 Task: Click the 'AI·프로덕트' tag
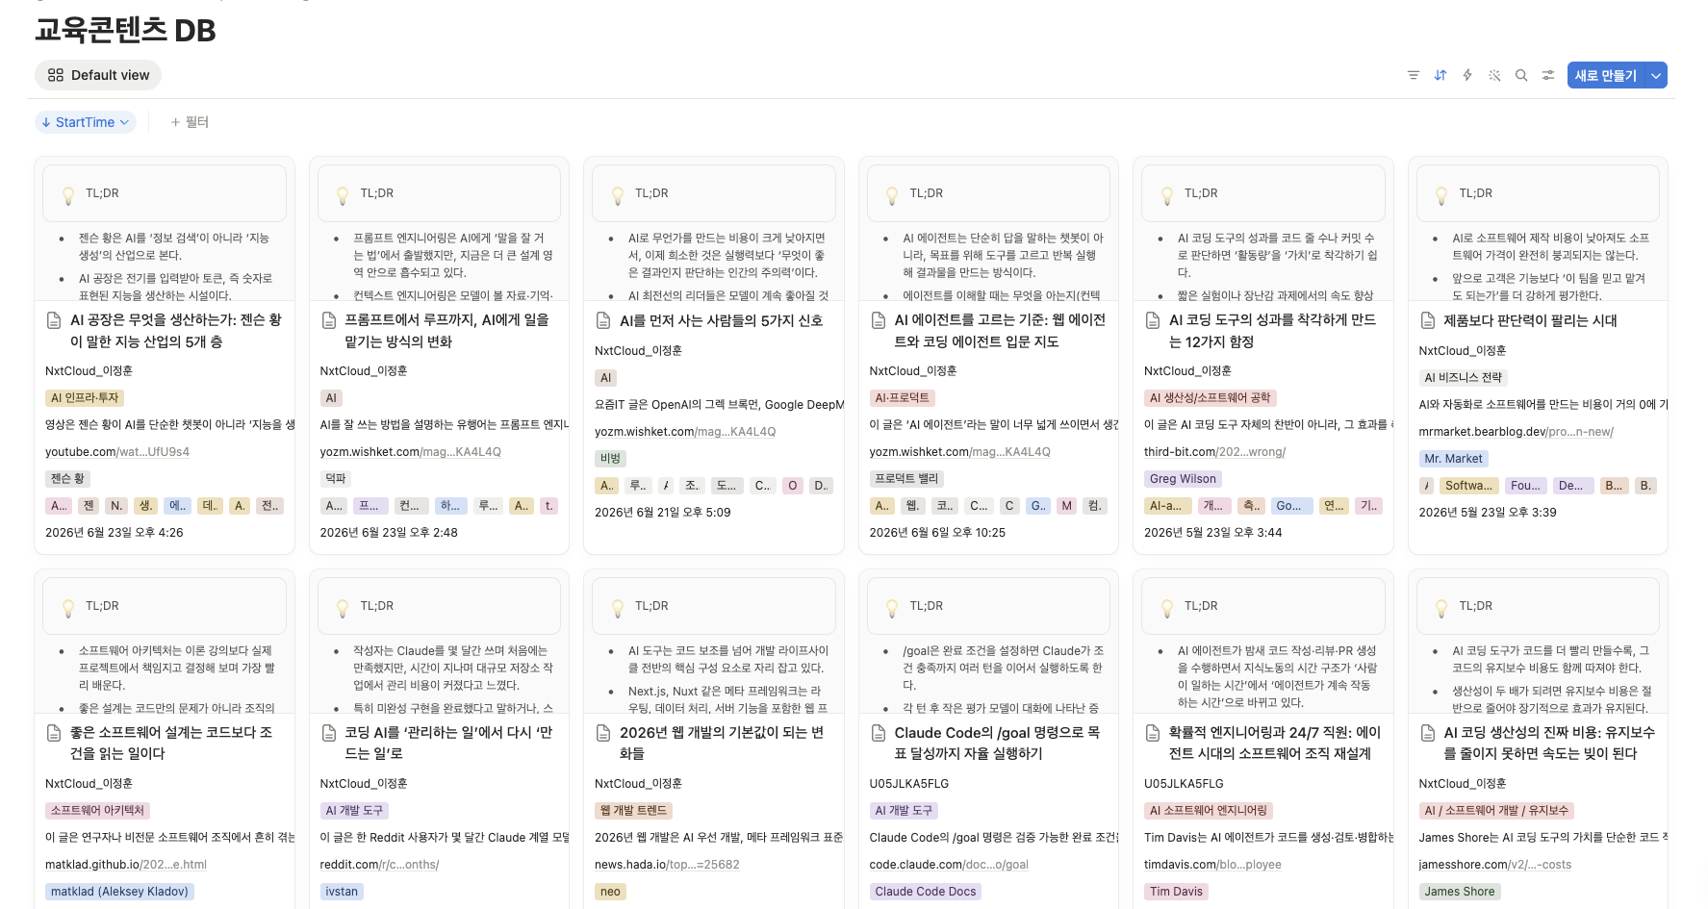tap(902, 398)
